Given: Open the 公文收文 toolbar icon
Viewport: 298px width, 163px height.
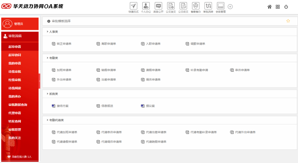Looking at the screenshot, I should coord(183,6).
